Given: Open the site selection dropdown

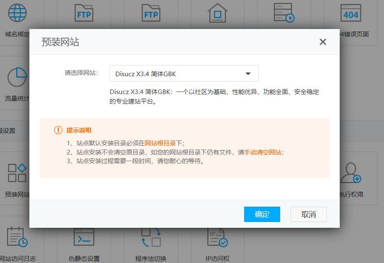Looking at the screenshot, I should click(184, 73).
